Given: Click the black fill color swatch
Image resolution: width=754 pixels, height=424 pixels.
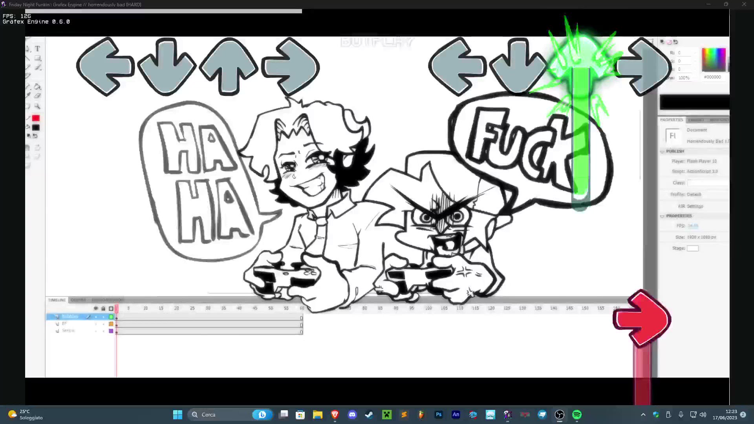Looking at the screenshot, I should click(x=36, y=128).
